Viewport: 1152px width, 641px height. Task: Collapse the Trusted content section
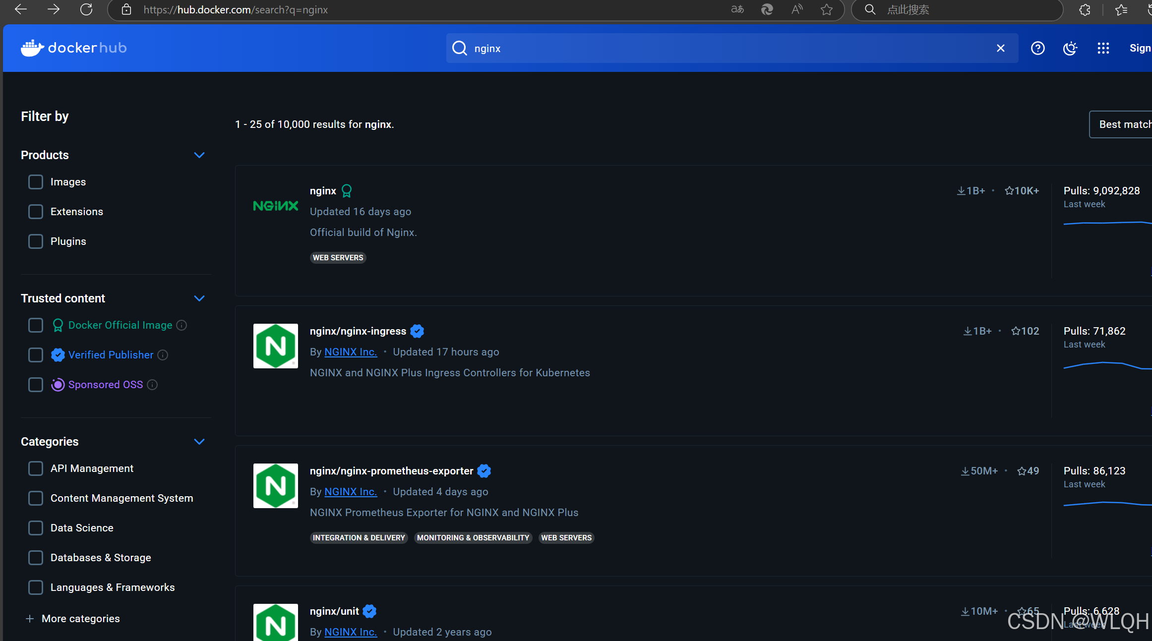199,298
